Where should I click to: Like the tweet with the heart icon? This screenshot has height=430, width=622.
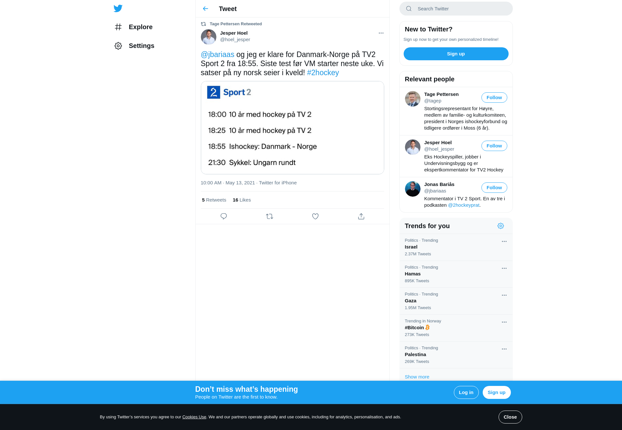pos(315,216)
